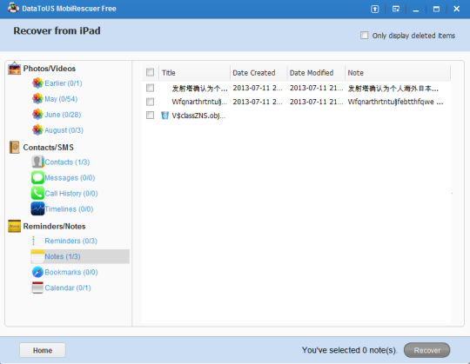
Task: Open the June (0/28) photo group
Action: point(63,115)
